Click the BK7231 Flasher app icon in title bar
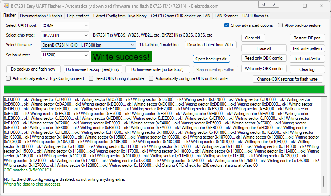 (6, 6)
